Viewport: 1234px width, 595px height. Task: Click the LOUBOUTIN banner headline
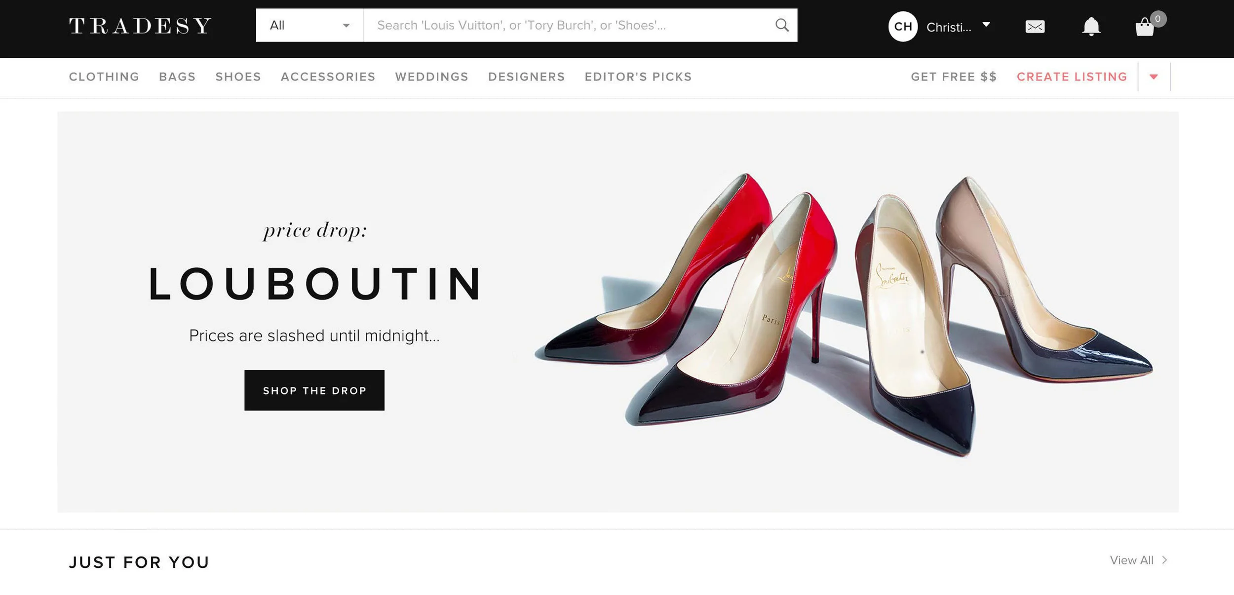[315, 284]
